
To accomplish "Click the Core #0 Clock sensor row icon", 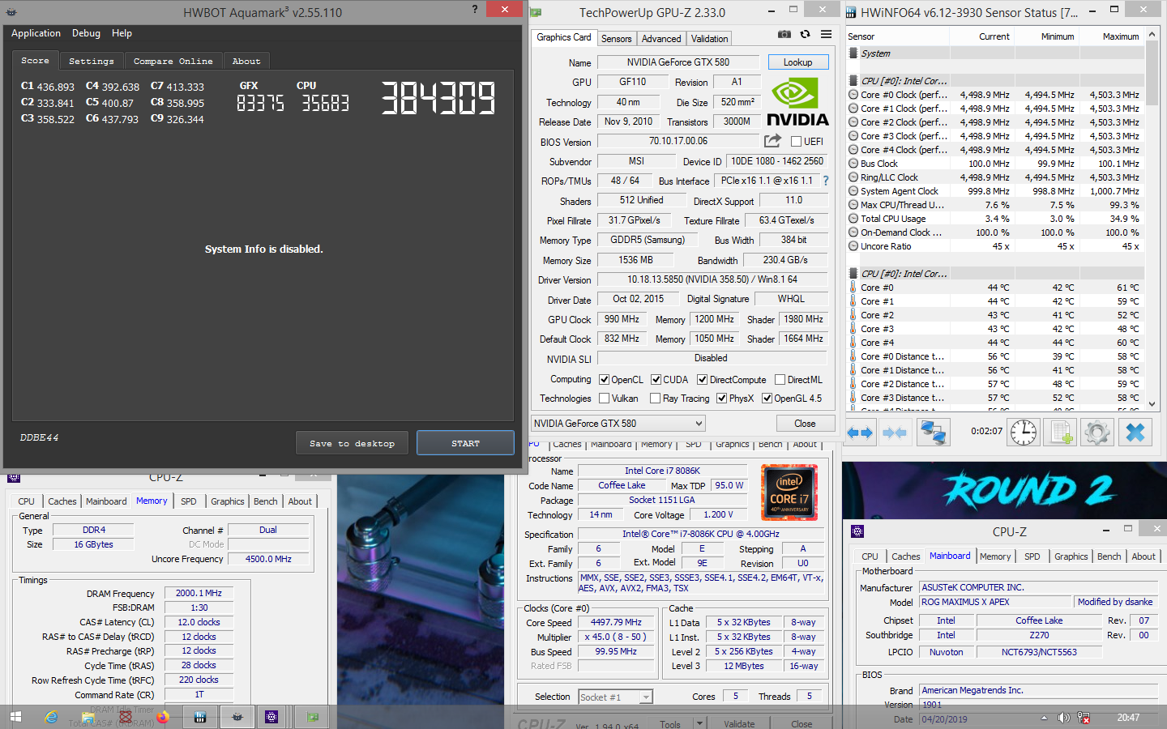I will tap(853, 95).
